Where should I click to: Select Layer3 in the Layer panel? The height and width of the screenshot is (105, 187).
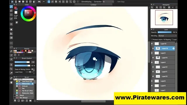(x=163, y=86)
